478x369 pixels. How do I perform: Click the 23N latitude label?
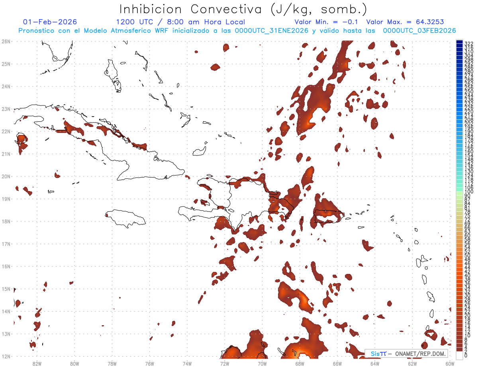(x=6, y=109)
